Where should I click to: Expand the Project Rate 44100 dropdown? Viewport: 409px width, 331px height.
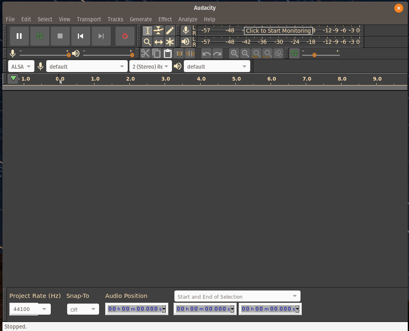(x=44, y=309)
